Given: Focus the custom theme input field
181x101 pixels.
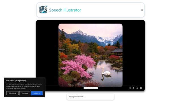Looking at the screenshot, I should 90,88.
